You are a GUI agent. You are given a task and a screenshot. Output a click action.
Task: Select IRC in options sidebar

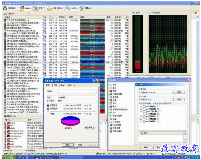tap(113, 113)
